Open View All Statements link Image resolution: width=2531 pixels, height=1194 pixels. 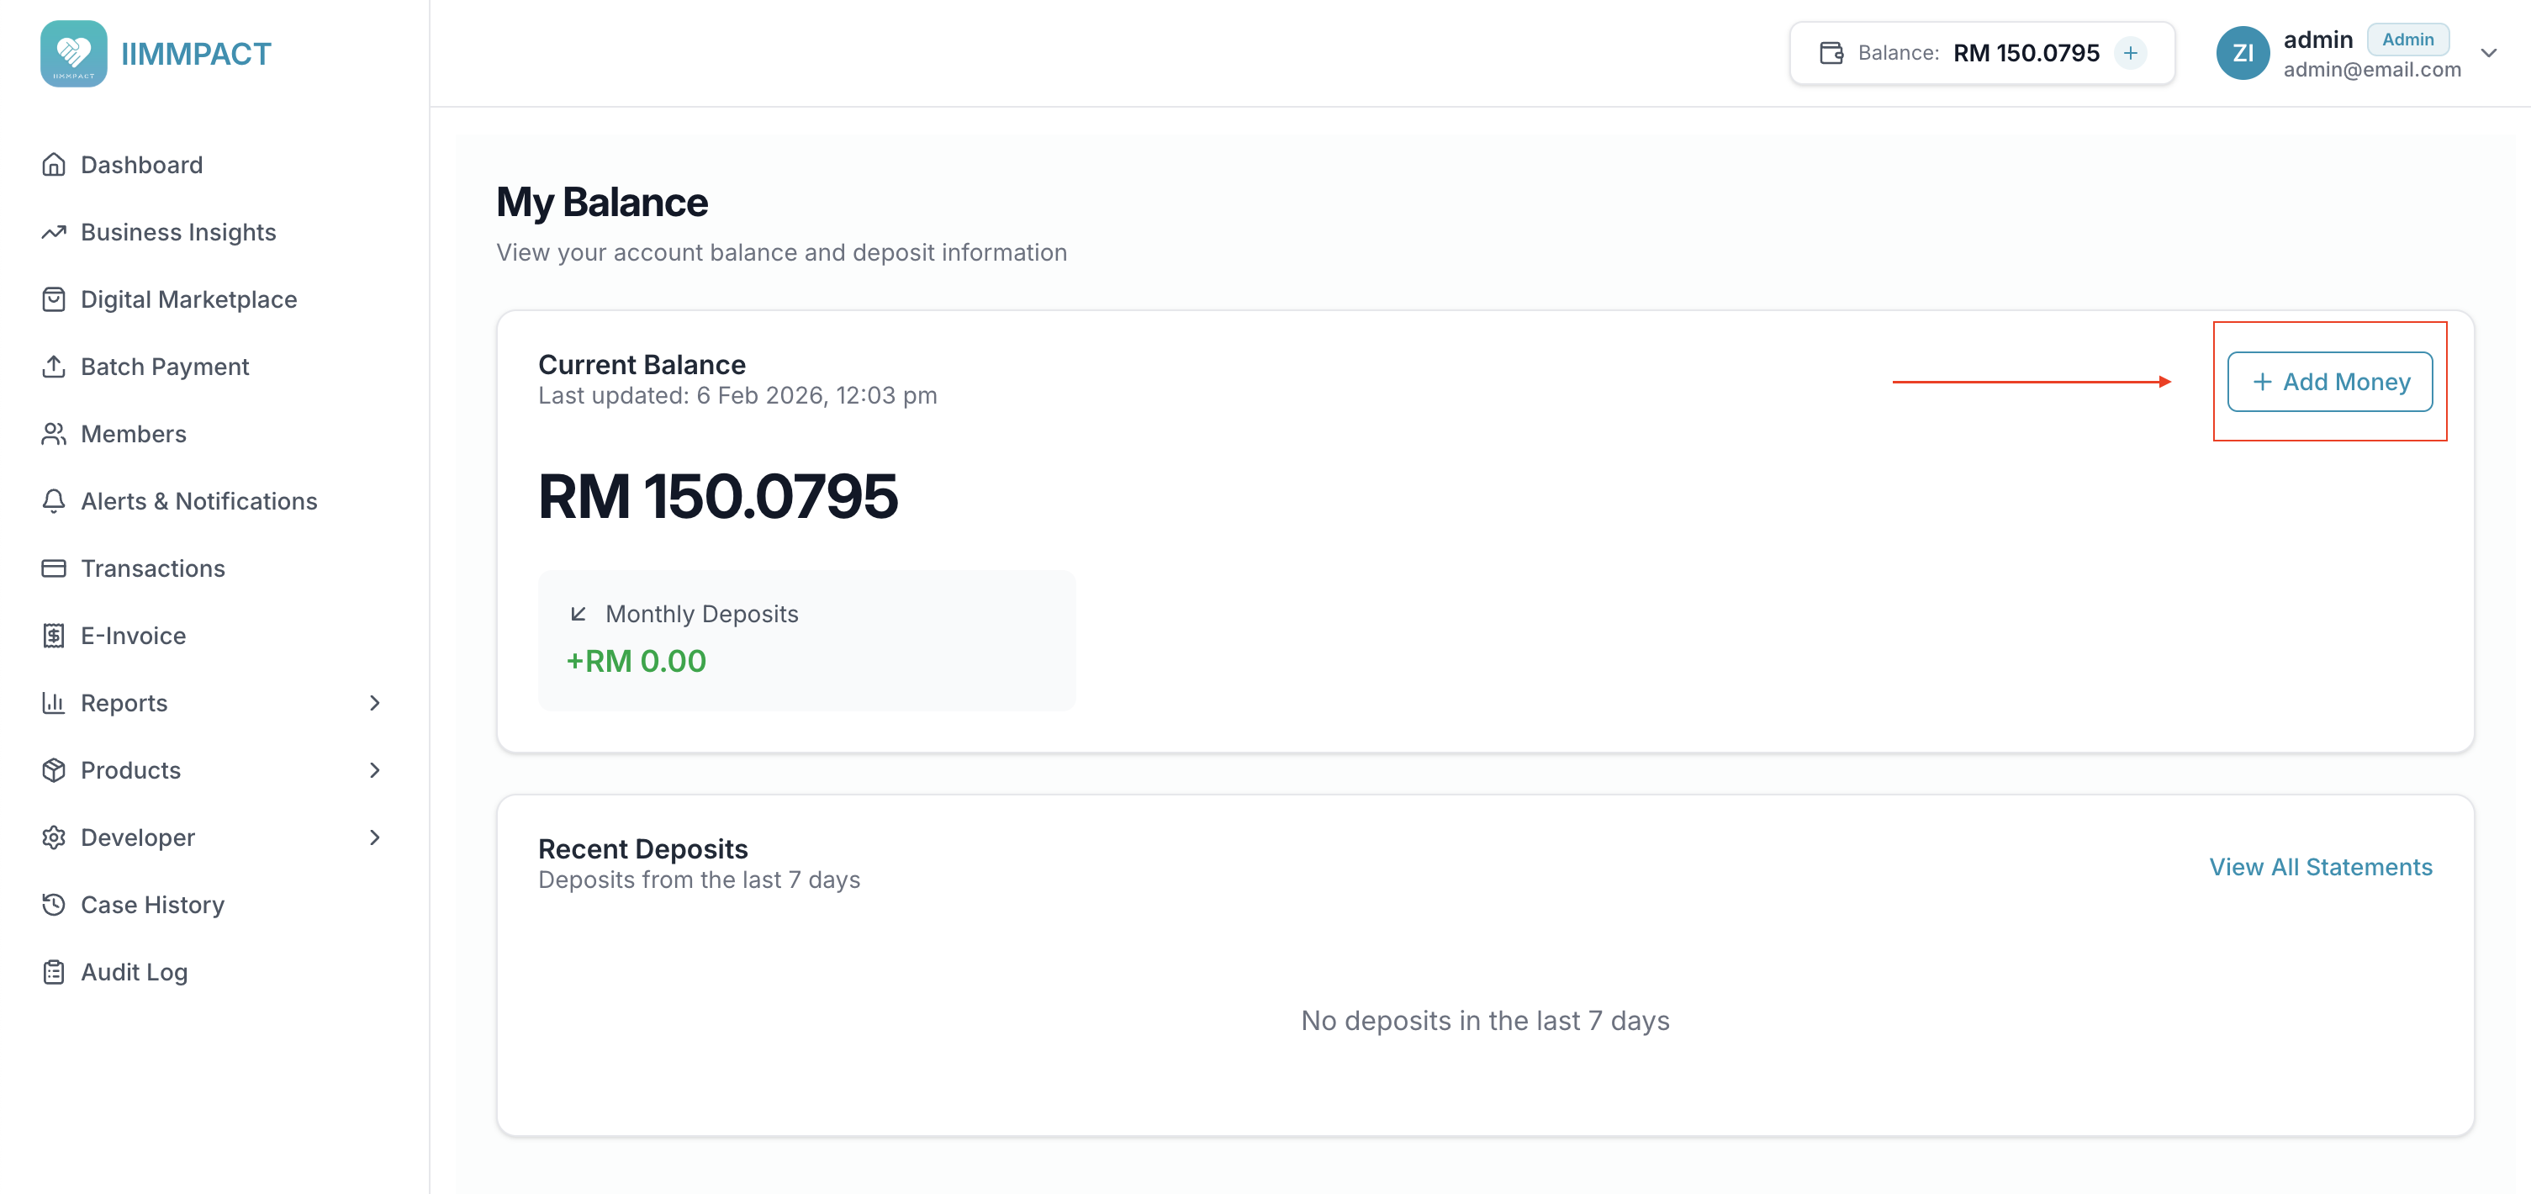pyautogui.click(x=2320, y=867)
